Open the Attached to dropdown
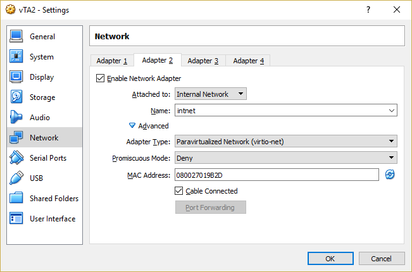 click(211, 94)
